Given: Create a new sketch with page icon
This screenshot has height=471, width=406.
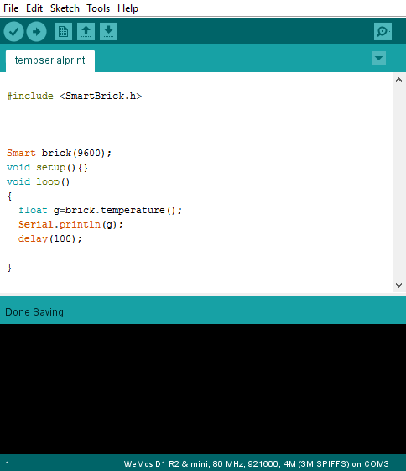Looking at the screenshot, I should coord(63,32).
